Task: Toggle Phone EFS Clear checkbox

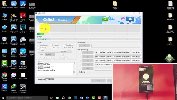Action: (x=59, y=58)
